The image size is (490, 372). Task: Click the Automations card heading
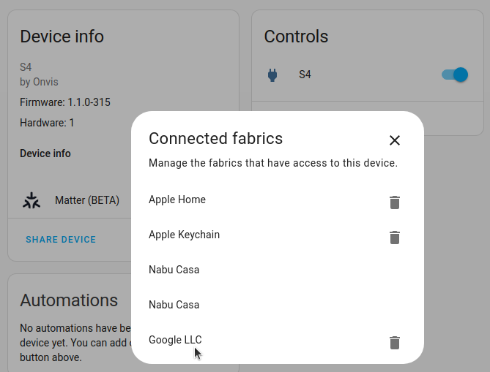coord(69,300)
